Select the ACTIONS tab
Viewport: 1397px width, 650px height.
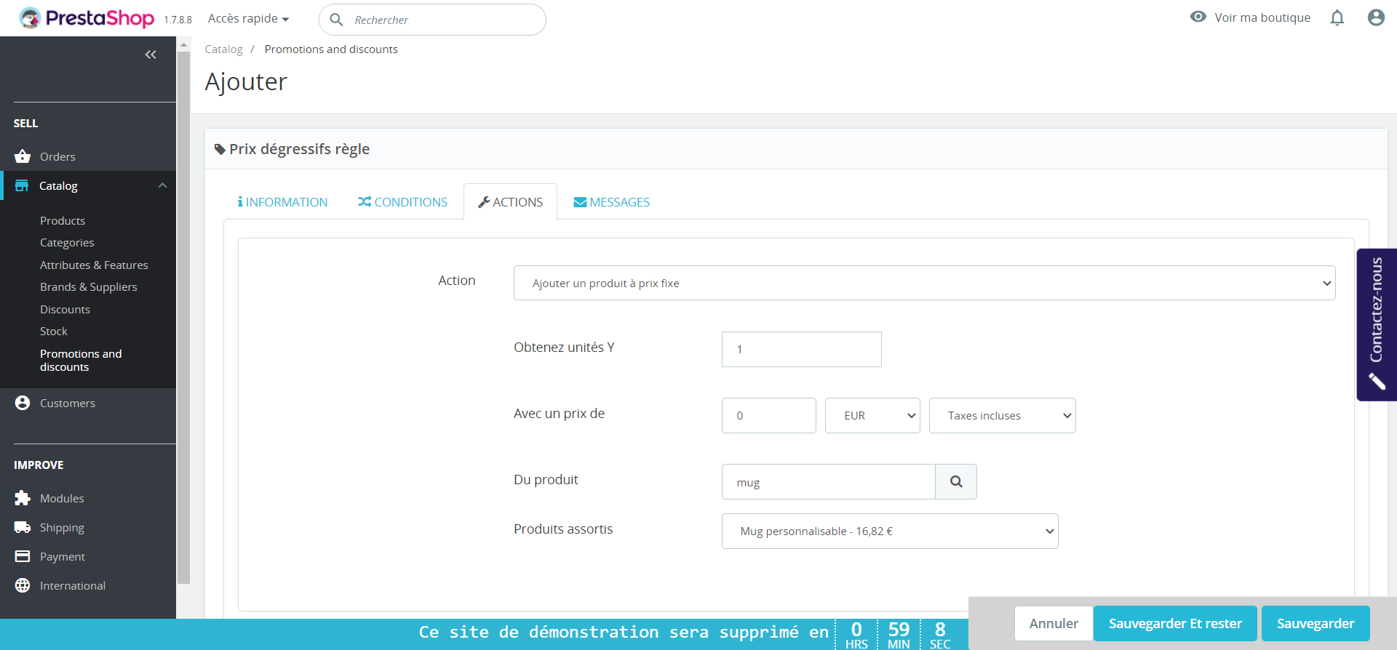coord(510,202)
